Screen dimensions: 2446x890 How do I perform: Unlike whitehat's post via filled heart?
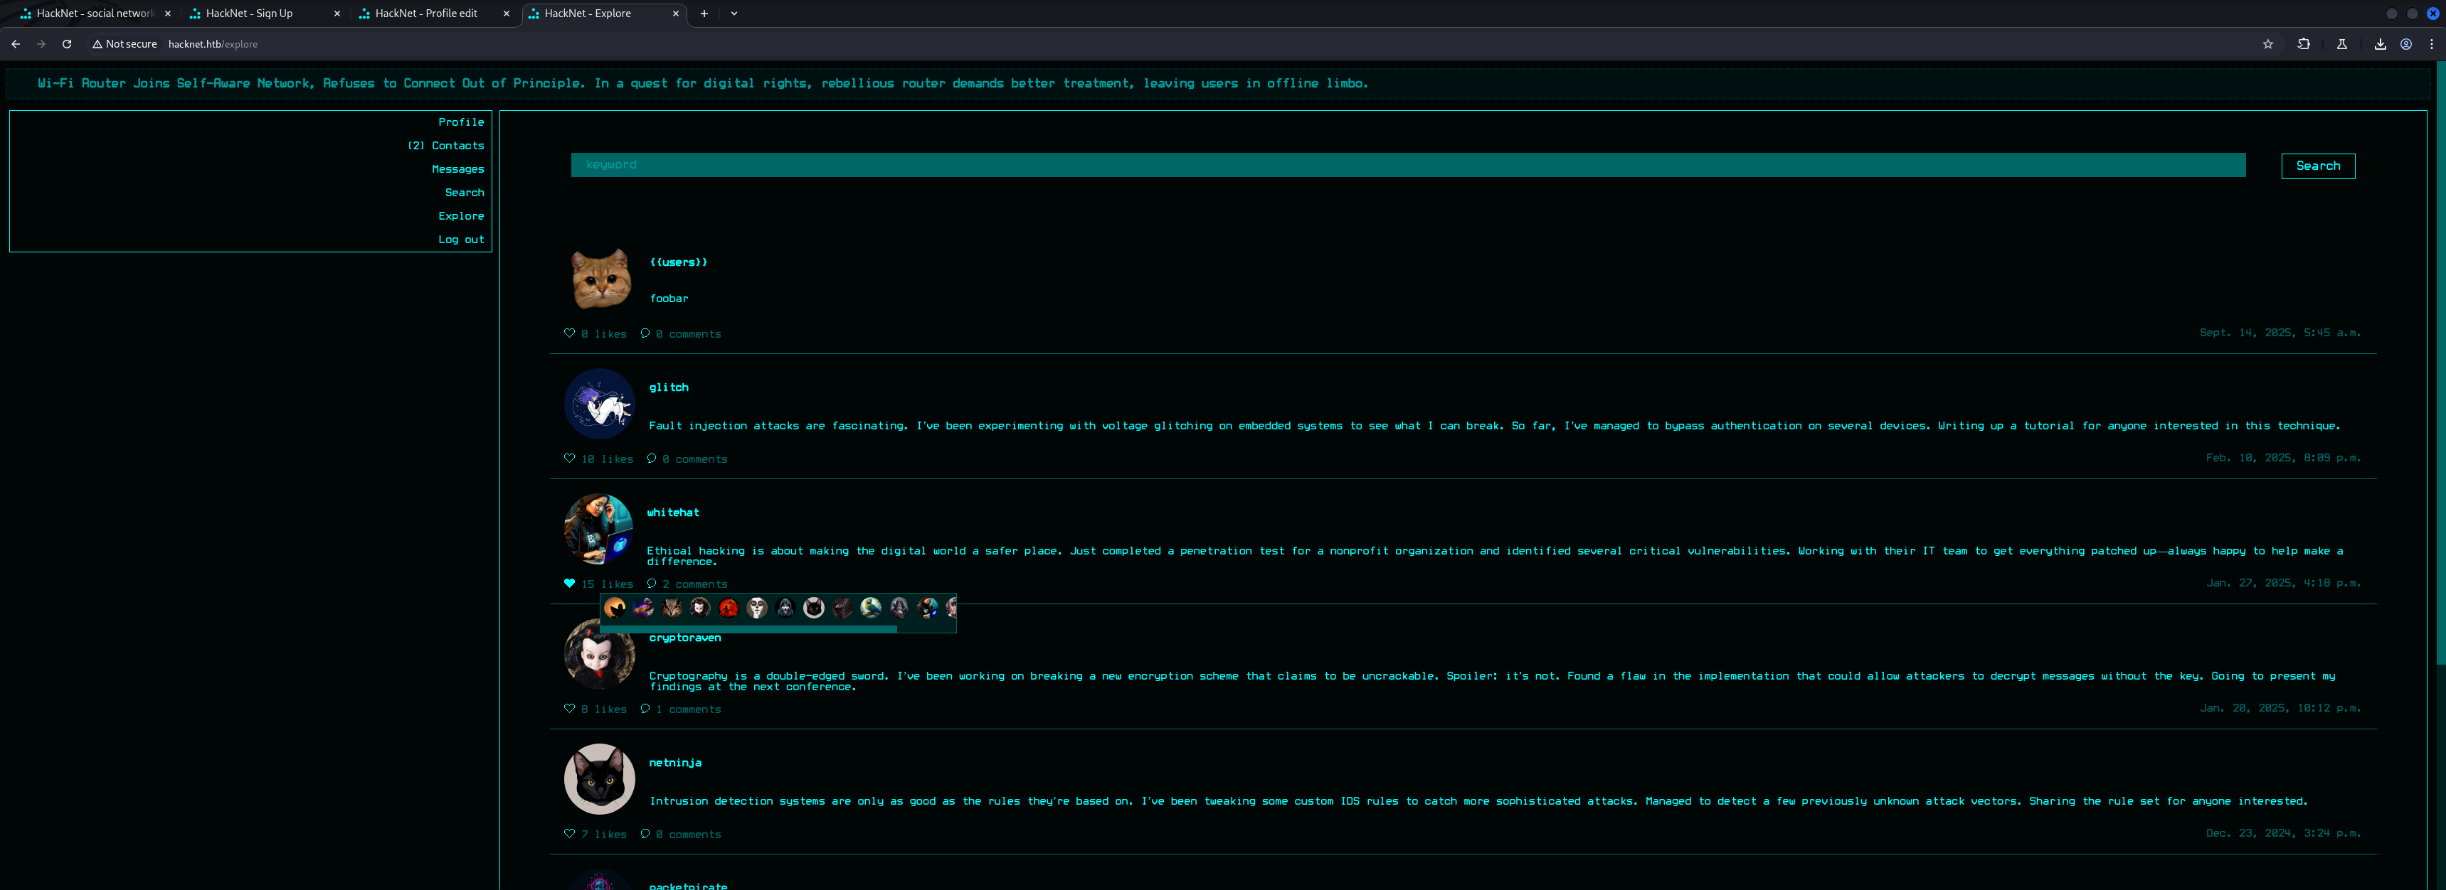[568, 584]
